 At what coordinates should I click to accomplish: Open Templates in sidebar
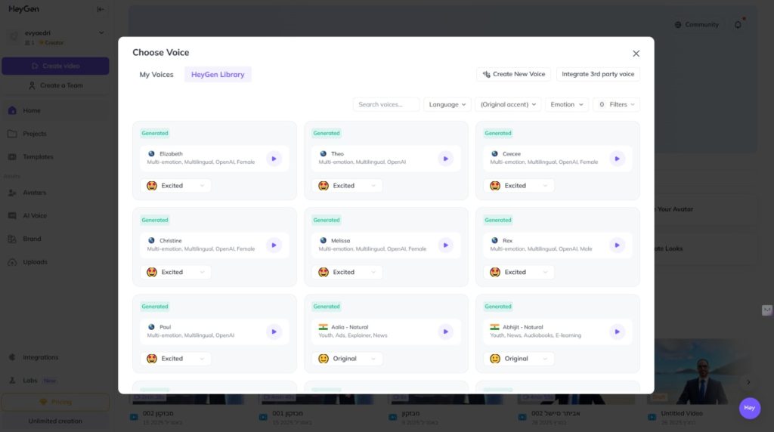tap(55, 157)
